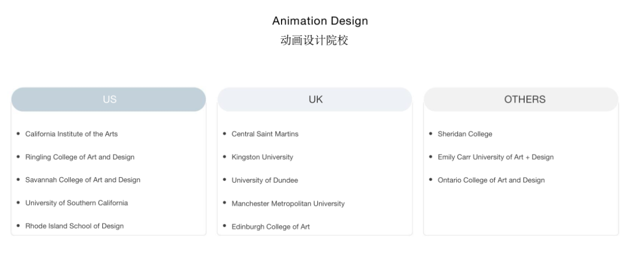This screenshot has height=254, width=631.
Task: Select Edinburgh College of Art
Action: (271, 227)
